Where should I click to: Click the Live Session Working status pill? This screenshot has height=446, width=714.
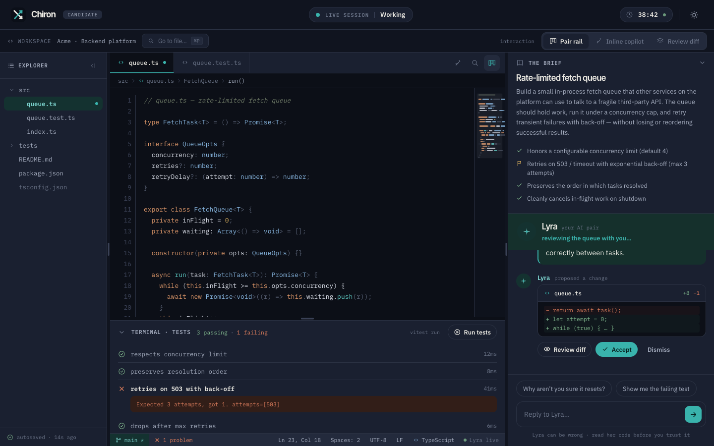360,15
